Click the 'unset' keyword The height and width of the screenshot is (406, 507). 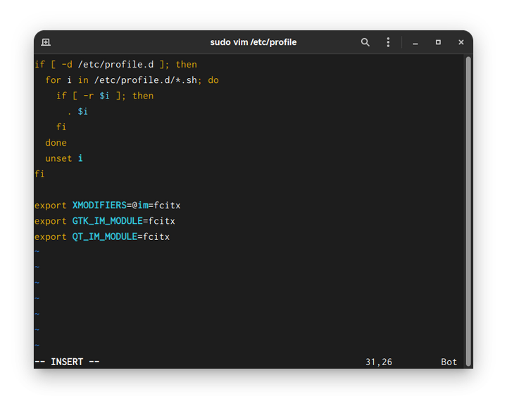pyautogui.click(x=58, y=158)
